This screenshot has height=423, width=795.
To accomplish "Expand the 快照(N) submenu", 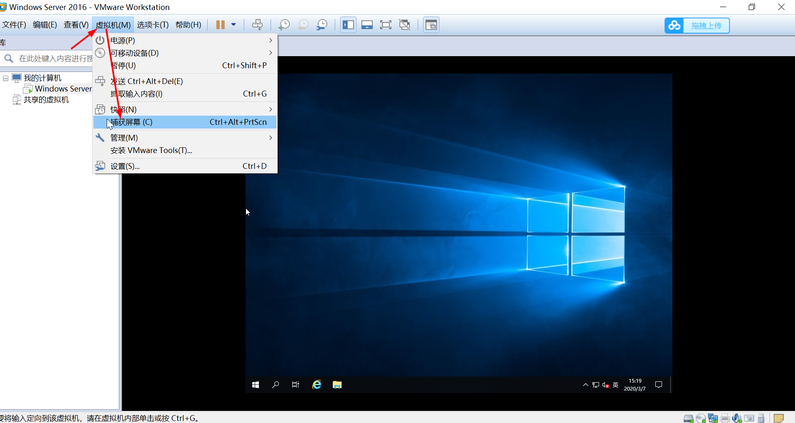I will 185,109.
